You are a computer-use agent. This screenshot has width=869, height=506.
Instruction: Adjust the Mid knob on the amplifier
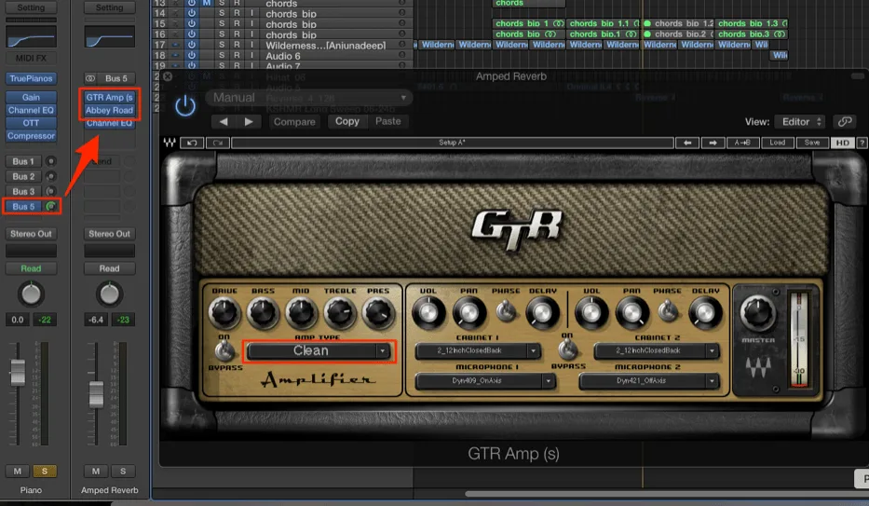(x=301, y=312)
